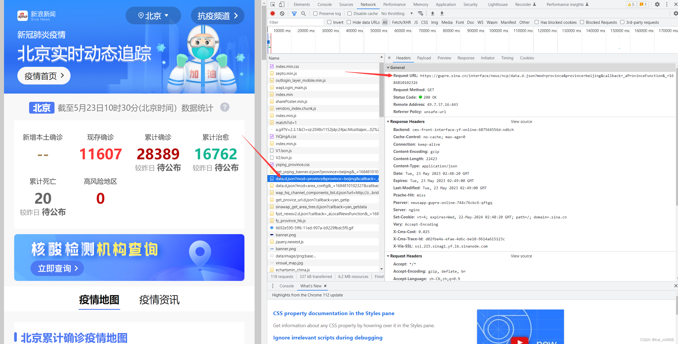Open the Payload tab of the request
678x344 pixels.
424,58
